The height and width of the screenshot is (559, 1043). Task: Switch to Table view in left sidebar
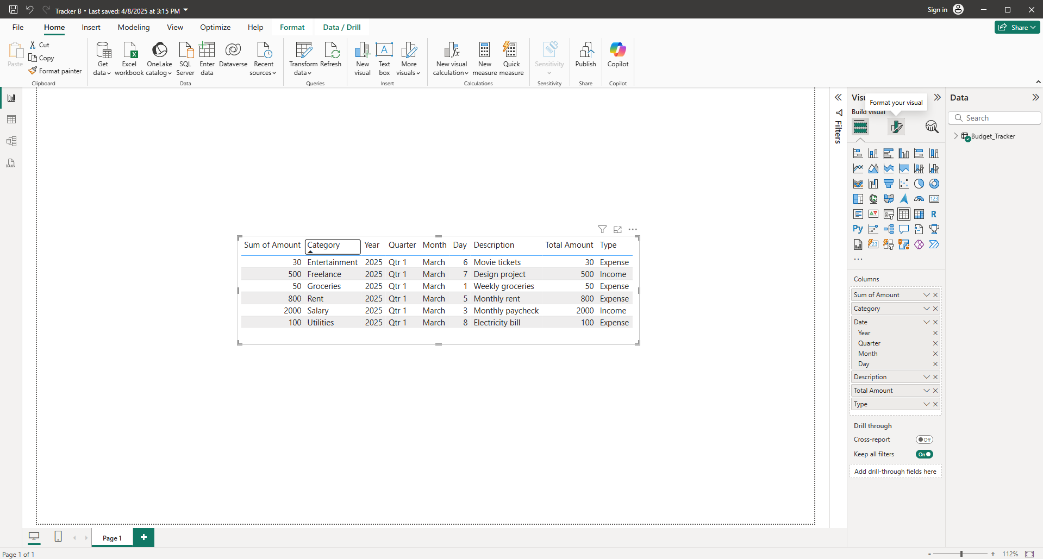click(11, 120)
